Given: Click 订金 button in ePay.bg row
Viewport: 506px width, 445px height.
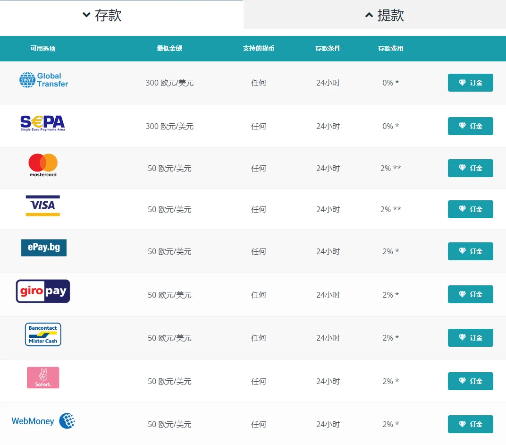Looking at the screenshot, I should coord(470,251).
